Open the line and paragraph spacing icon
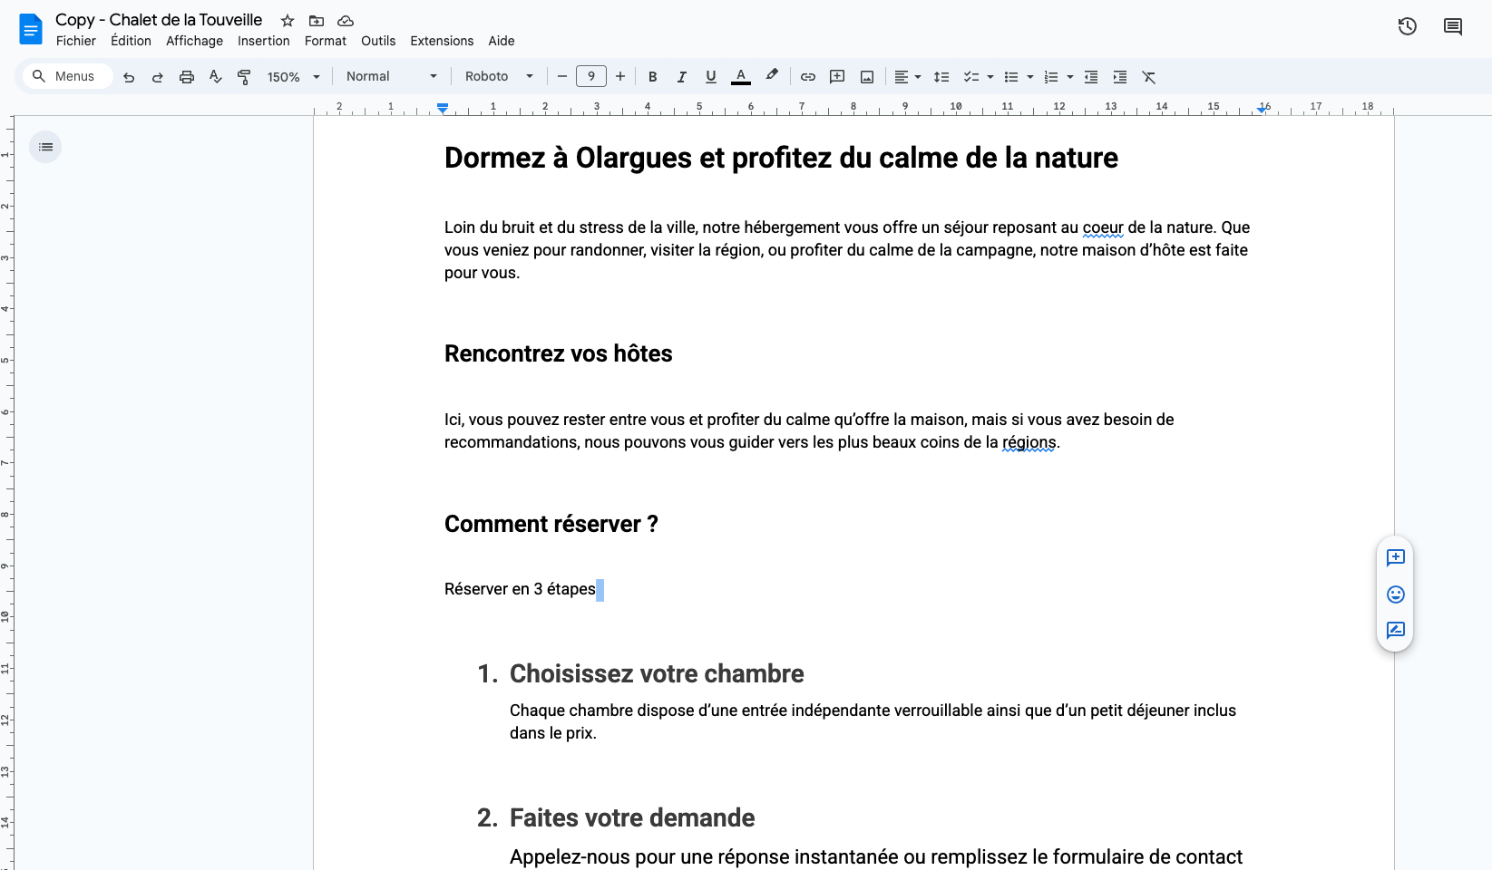Image resolution: width=1492 pixels, height=870 pixels. 941,77
